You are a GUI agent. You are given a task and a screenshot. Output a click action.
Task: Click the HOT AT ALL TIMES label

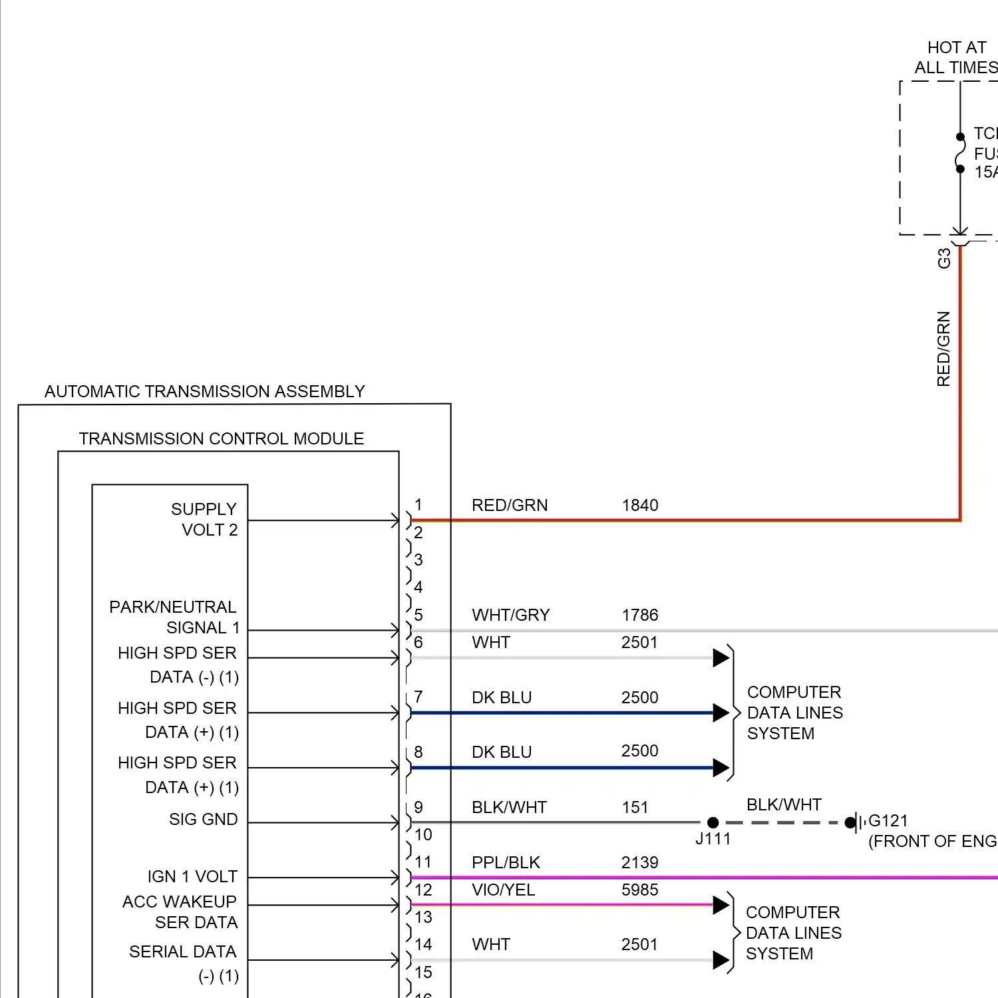(x=956, y=57)
